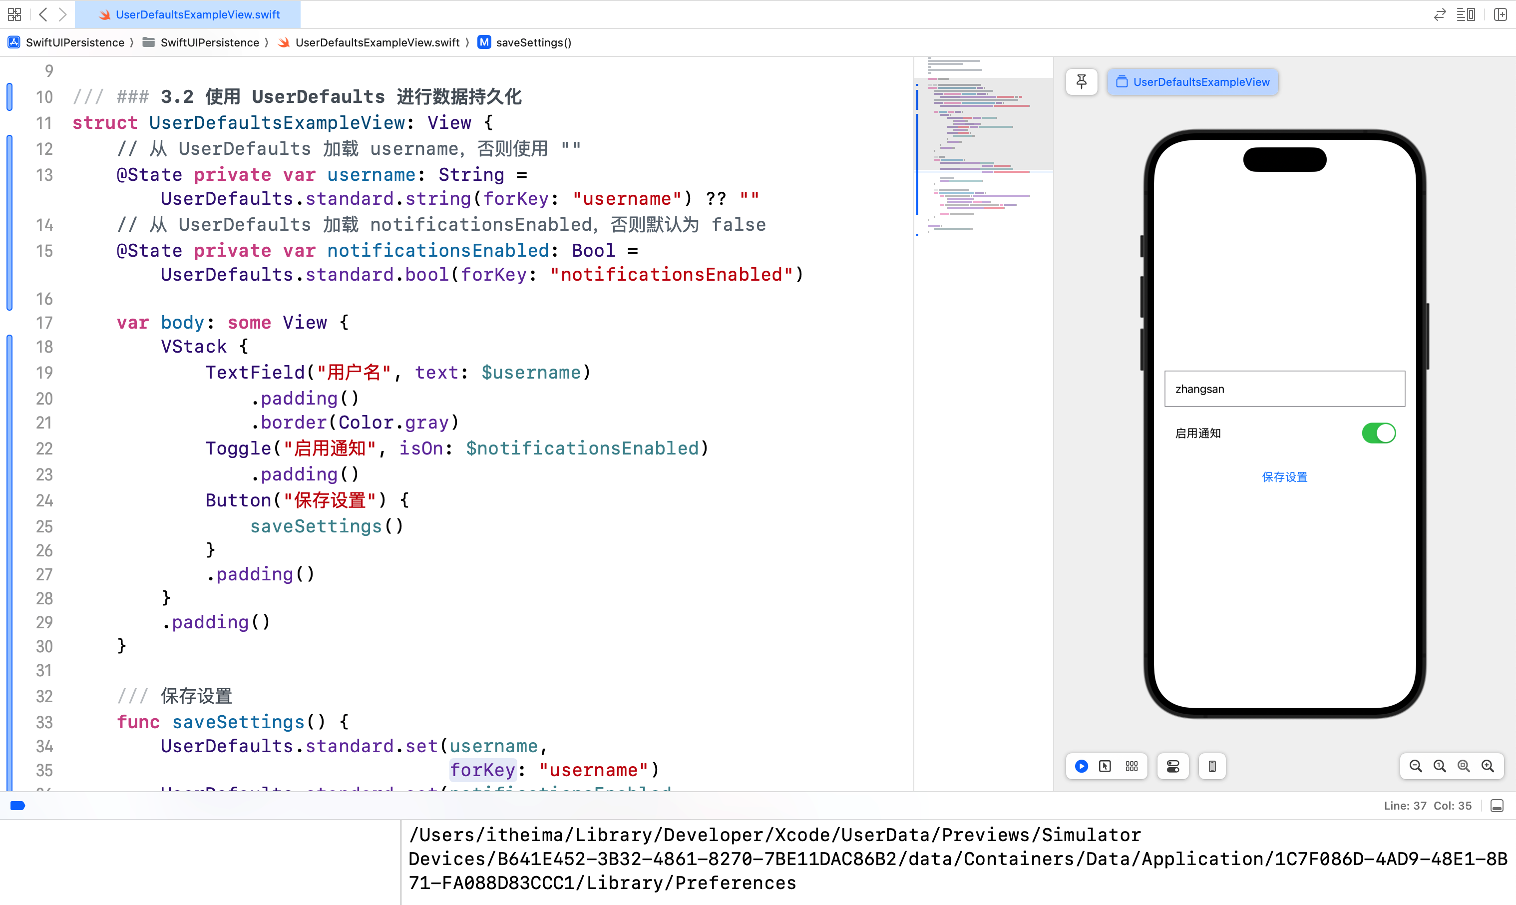Toggle the 启用通知 switch in the preview
The image size is (1516, 905).
point(1379,433)
